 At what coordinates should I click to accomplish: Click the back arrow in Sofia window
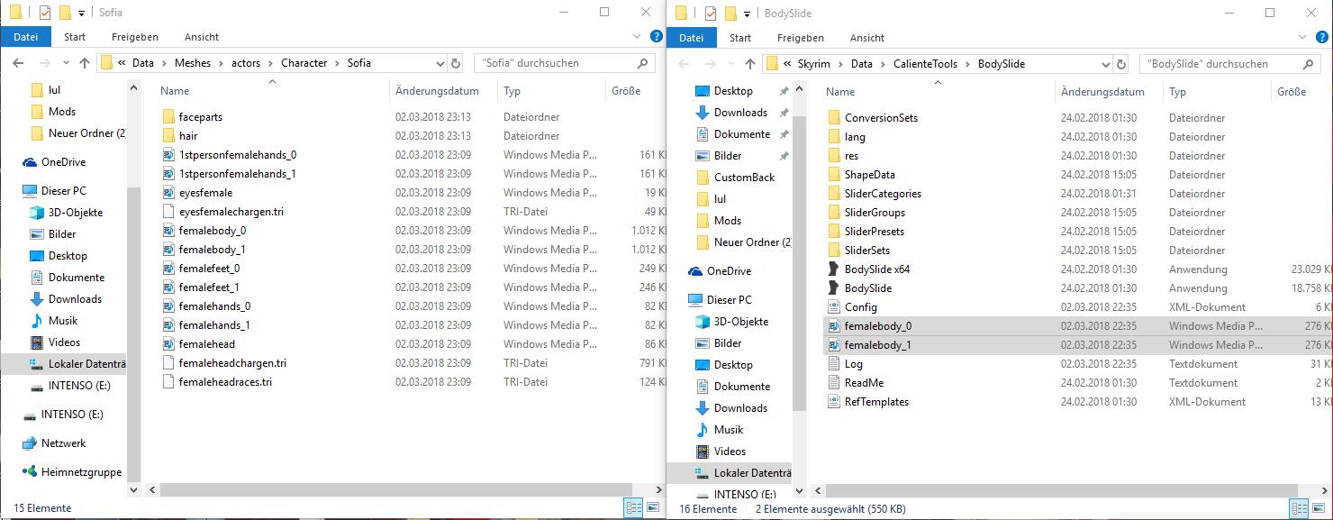pyautogui.click(x=18, y=63)
